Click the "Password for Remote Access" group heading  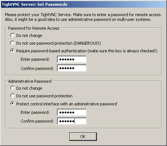[34, 28]
